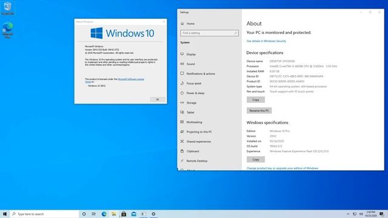Screen dimensions: 388x218
Task: Select Shared experiences in the sidebar
Action: tap(198, 141)
